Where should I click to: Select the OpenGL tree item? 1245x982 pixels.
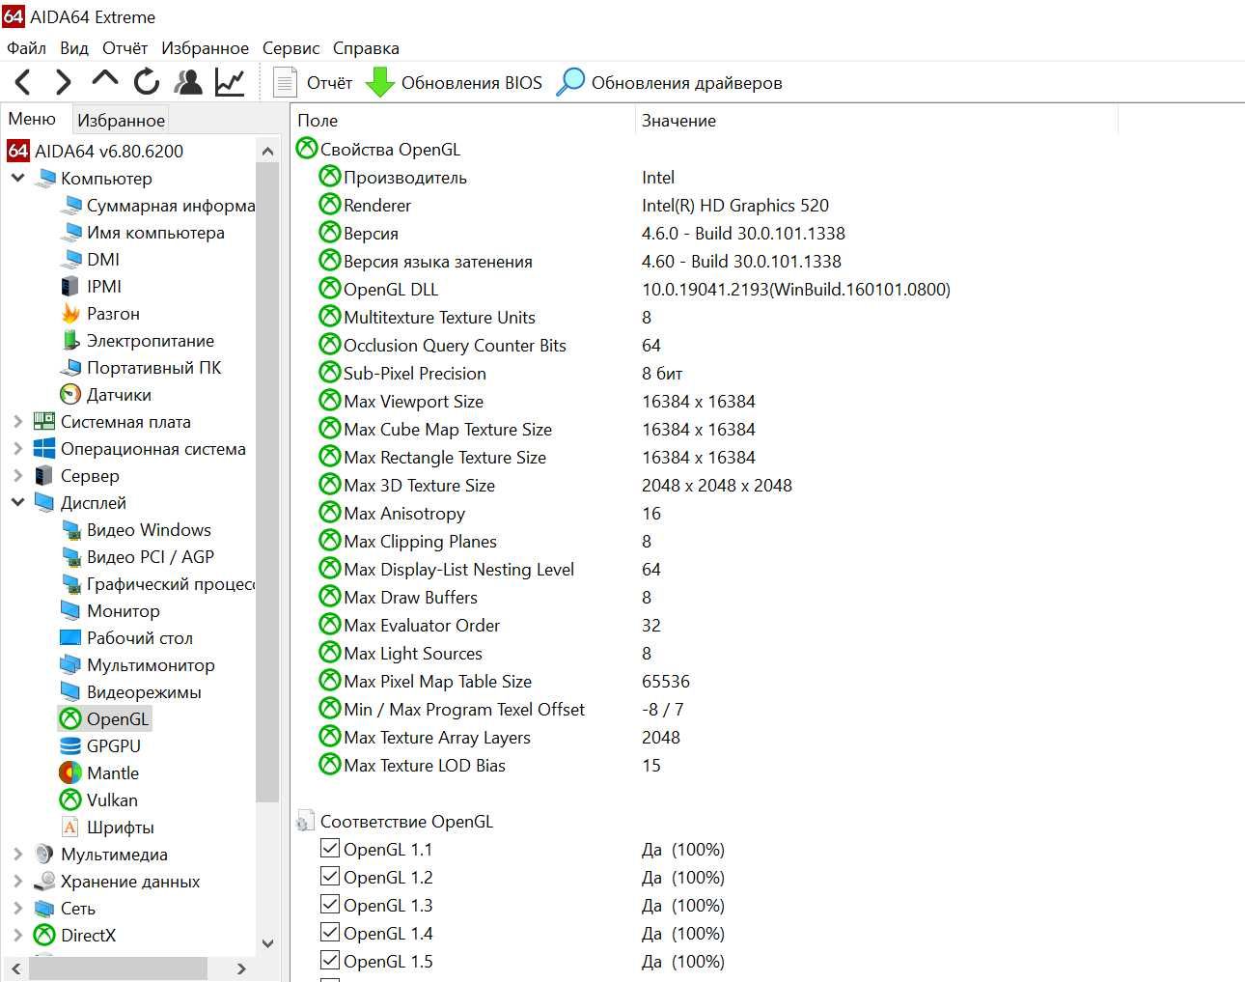tap(105, 718)
